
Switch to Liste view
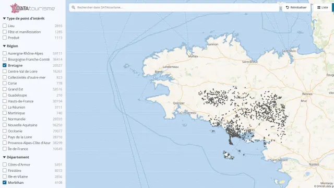point(323,7)
